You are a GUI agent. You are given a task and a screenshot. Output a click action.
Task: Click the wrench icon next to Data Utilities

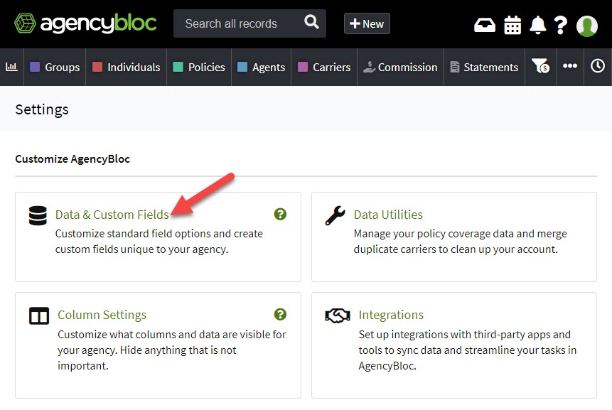click(334, 215)
